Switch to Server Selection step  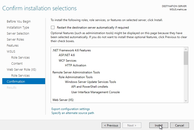pyautogui.click(x=18, y=34)
